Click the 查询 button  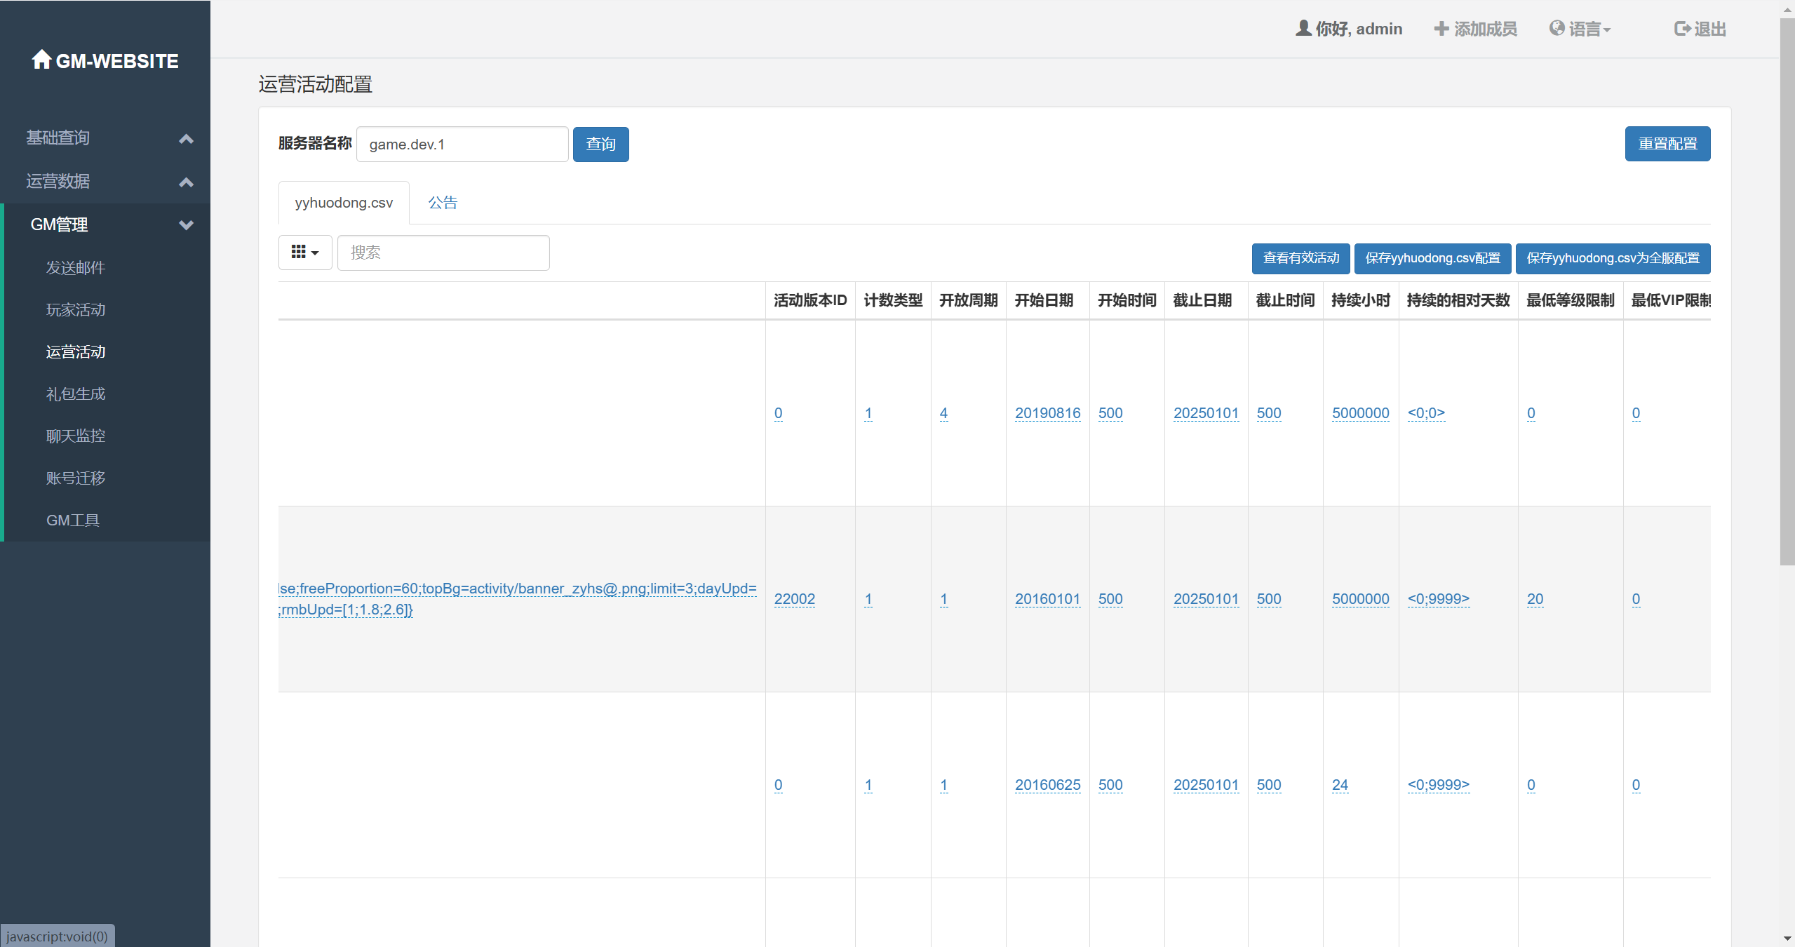click(x=600, y=145)
